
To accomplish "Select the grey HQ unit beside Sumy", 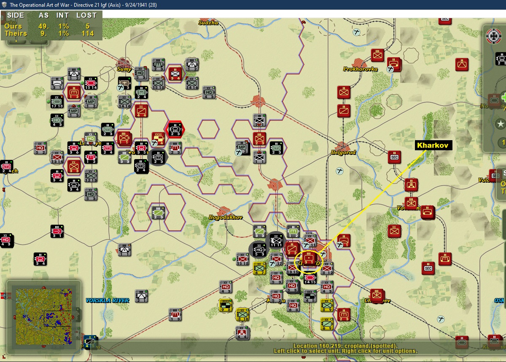I will coord(141,72).
